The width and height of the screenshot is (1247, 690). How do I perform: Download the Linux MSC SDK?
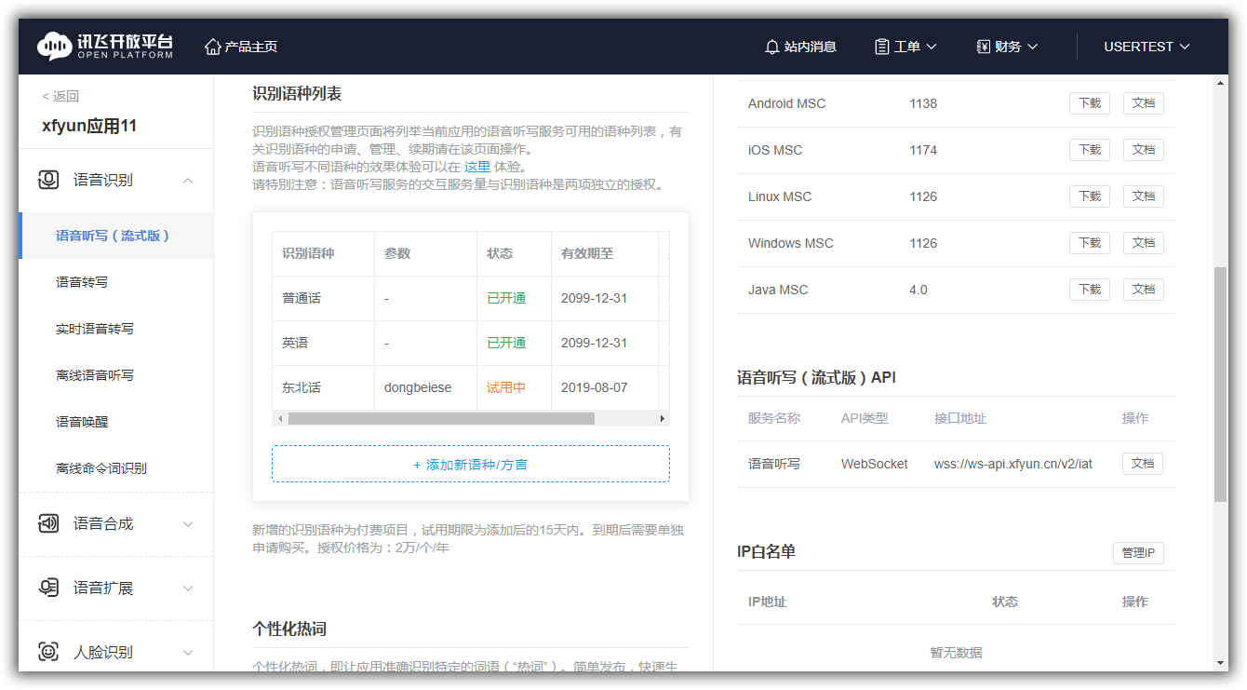pos(1090,196)
